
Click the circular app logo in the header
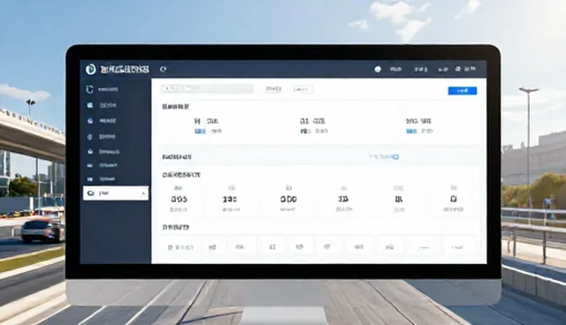coord(90,69)
